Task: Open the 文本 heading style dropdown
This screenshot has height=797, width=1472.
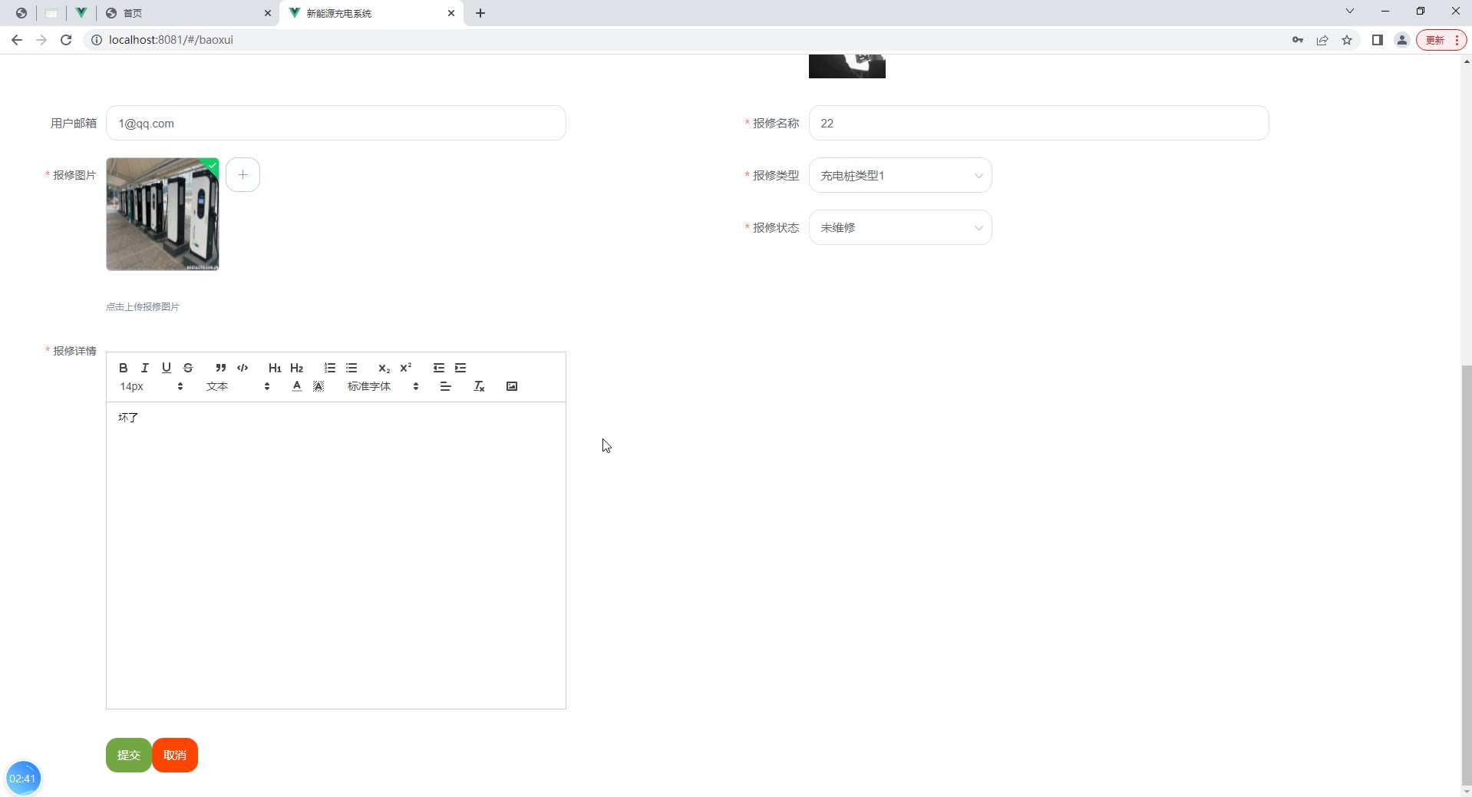Action: (238, 386)
